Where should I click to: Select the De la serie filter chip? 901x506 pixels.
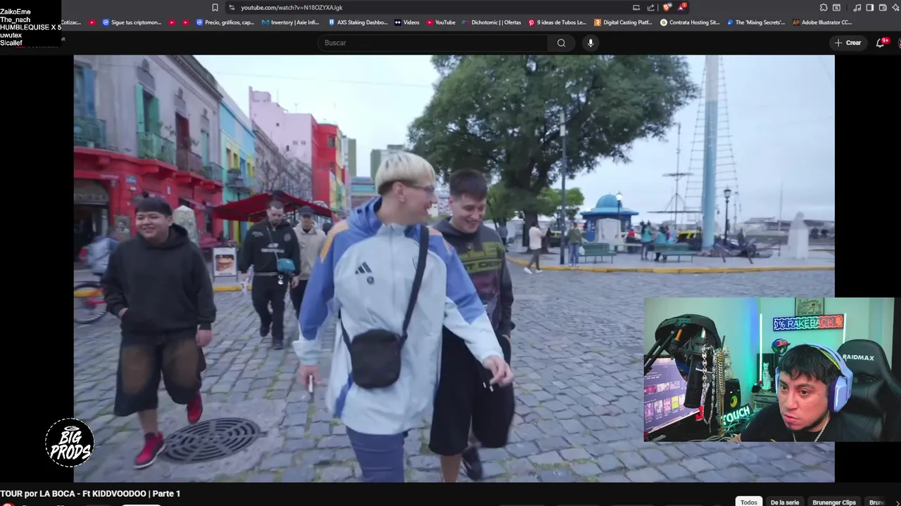click(x=784, y=502)
